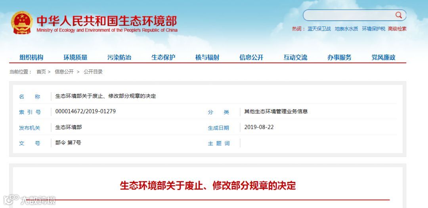Click the 发布机关 label
The width and height of the screenshot is (428, 208).
29,128
